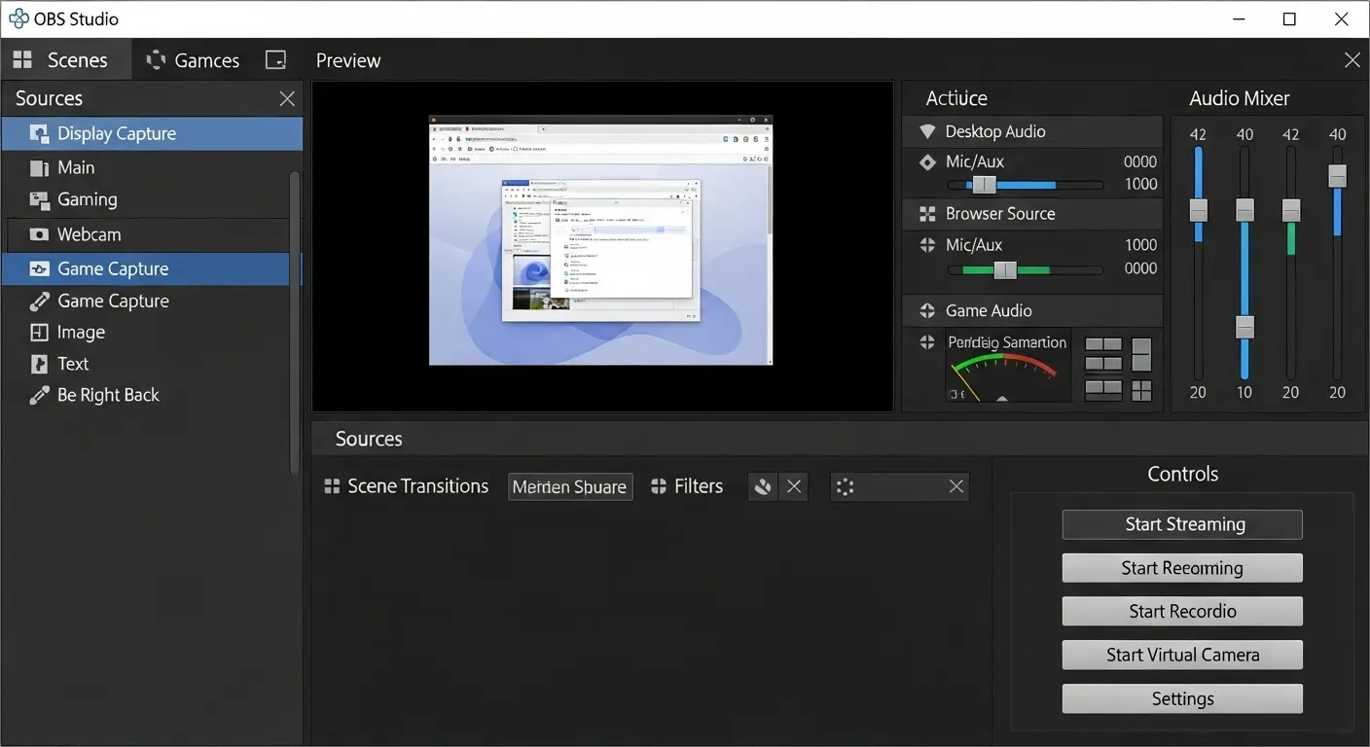Viewport: 1370px width, 747px height.
Task: Click the Audio Mixer heading
Action: click(1240, 98)
